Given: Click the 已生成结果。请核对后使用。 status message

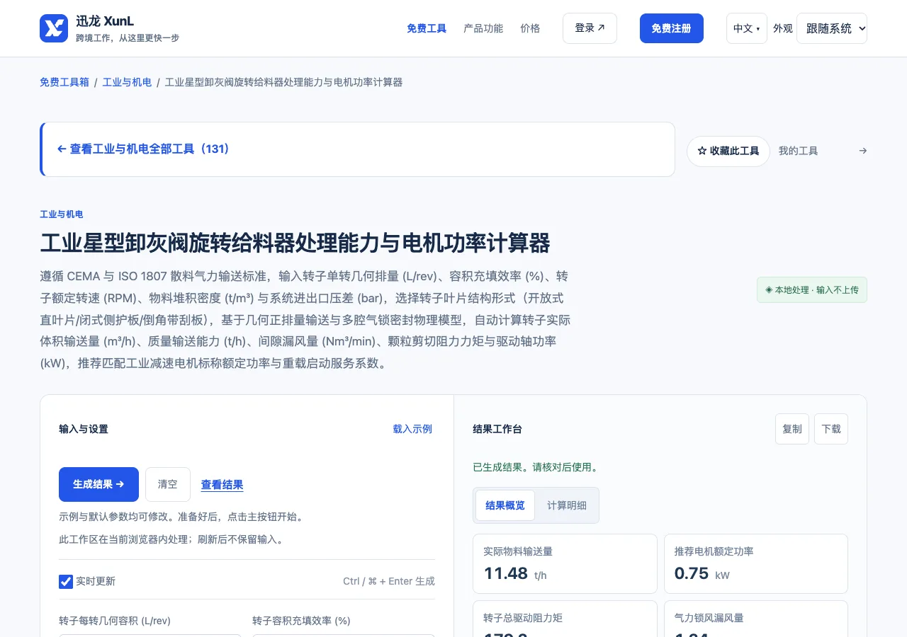Looking at the screenshot, I should pyautogui.click(x=536, y=467).
